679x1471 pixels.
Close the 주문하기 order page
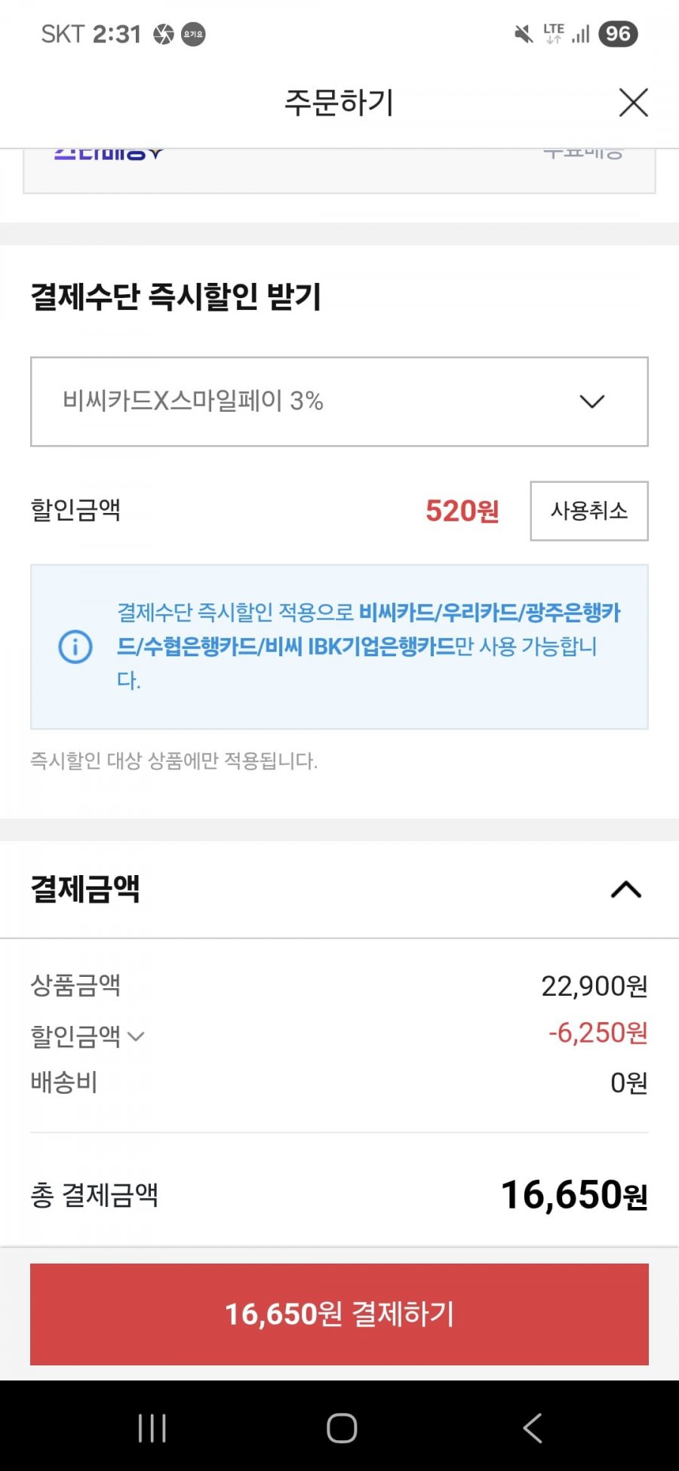click(633, 103)
